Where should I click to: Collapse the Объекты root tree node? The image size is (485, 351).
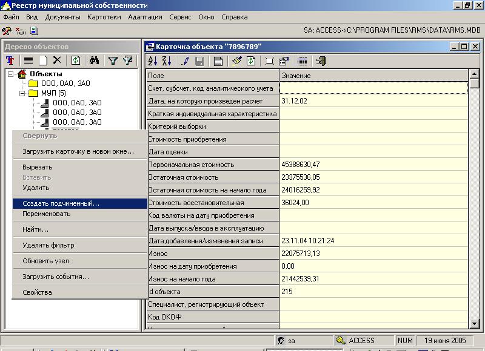pyautogui.click(x=11, y=74)
